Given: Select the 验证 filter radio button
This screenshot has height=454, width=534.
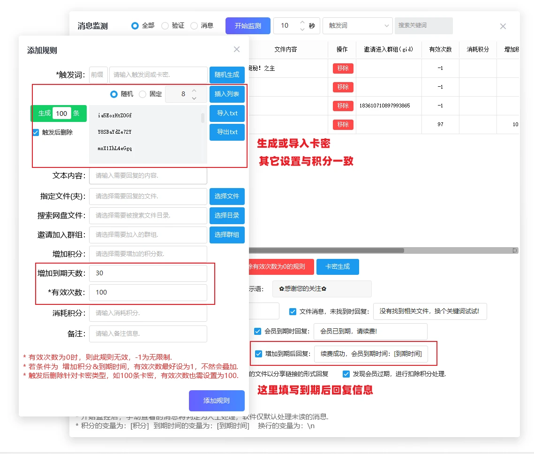Looking at the screenshot, I should [x=165, y=26].
